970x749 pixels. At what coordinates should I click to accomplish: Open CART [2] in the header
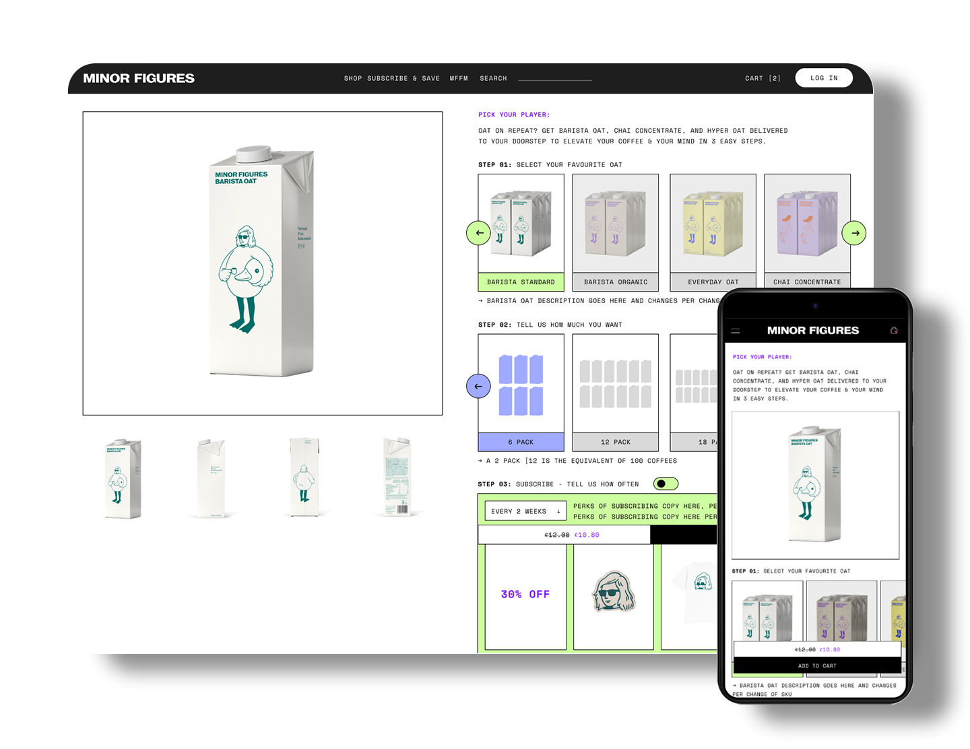(763, 77)
